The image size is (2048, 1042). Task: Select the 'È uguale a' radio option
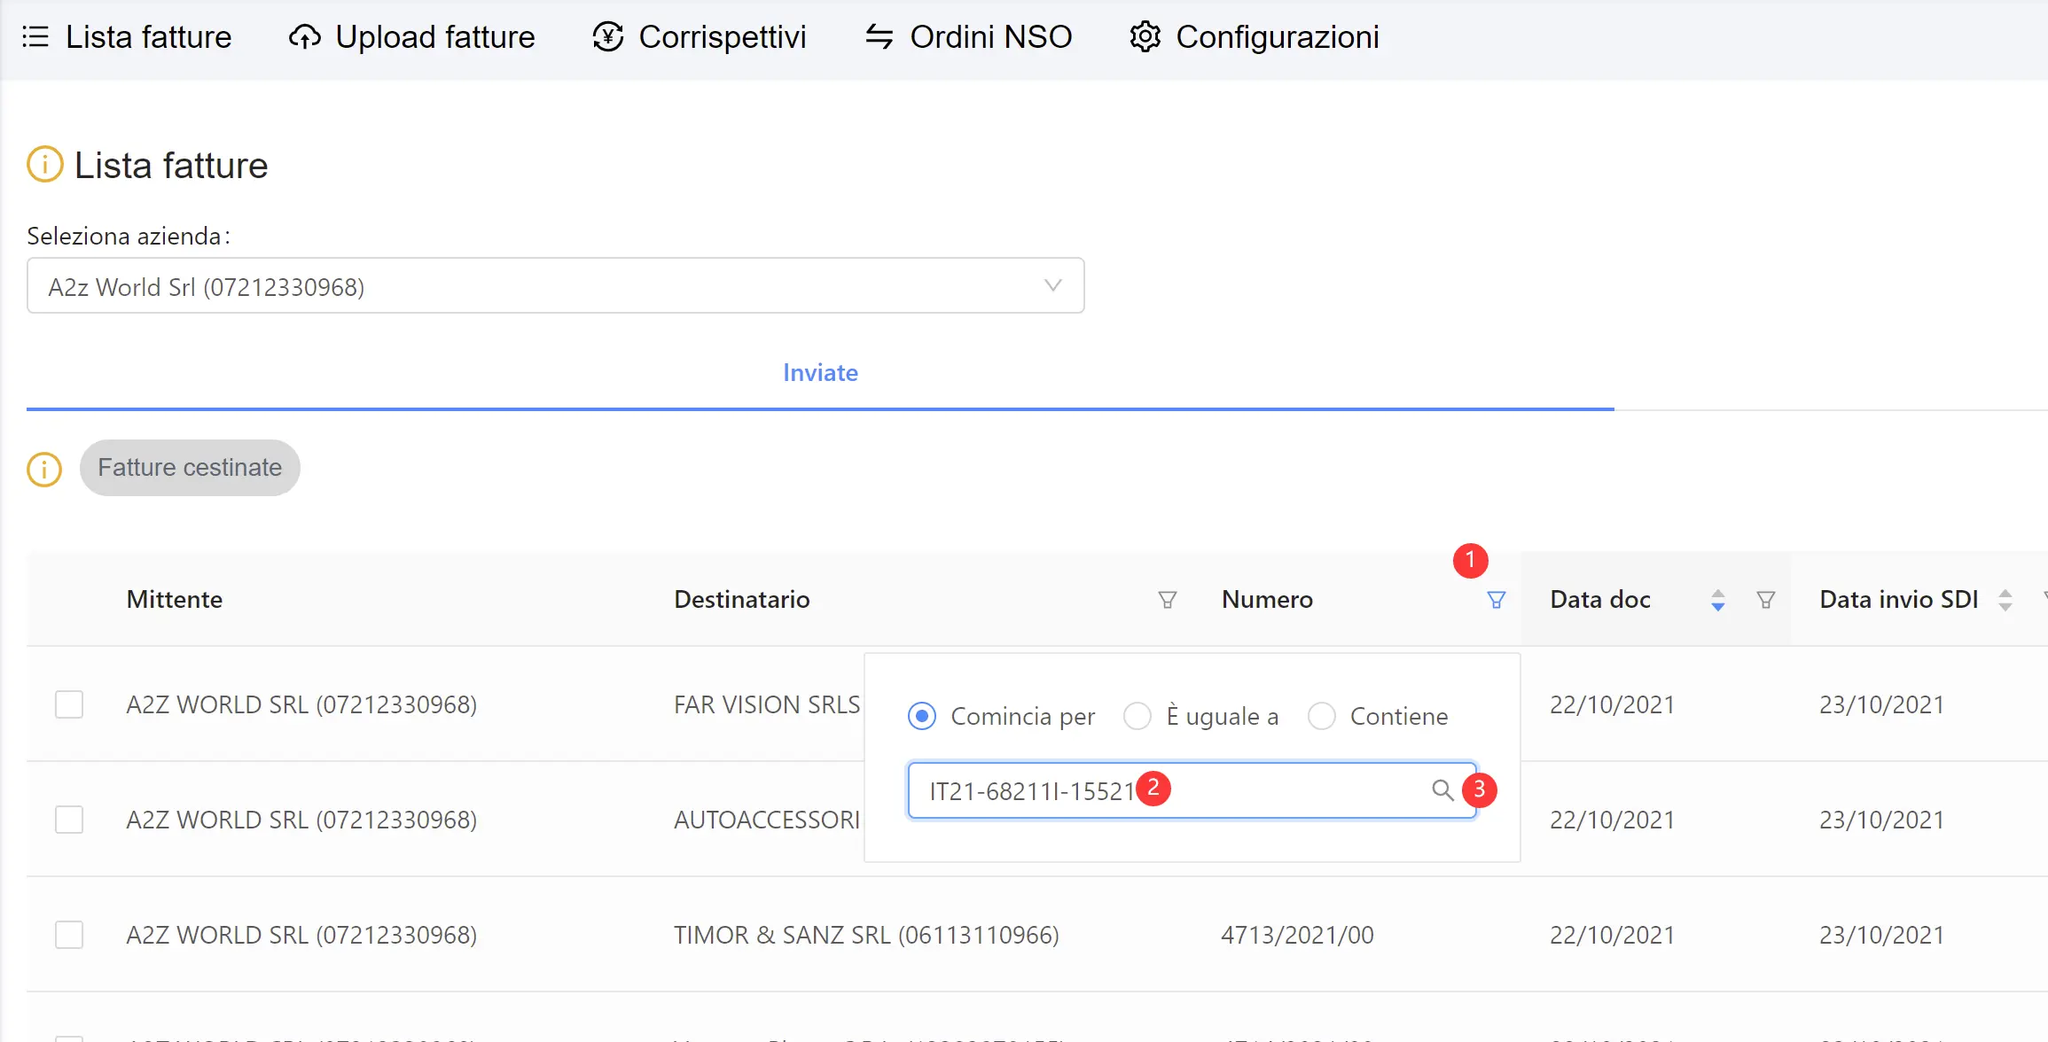(x=1137, y=716)
